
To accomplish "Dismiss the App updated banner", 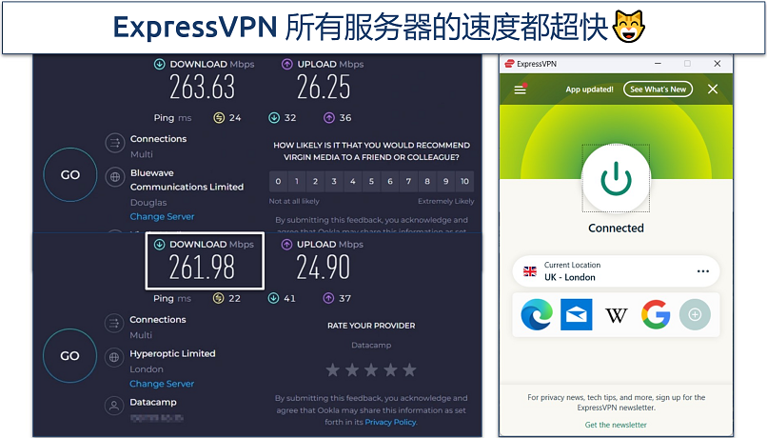I will (713, 90).
